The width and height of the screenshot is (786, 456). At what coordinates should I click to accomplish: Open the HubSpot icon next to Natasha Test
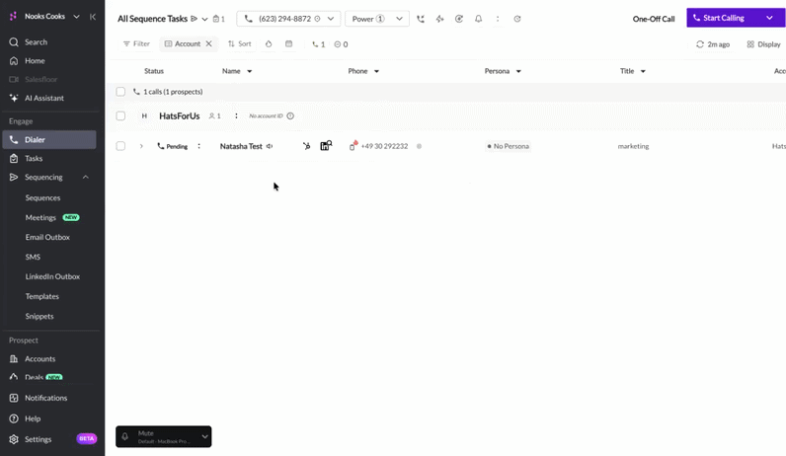tap(306, 146)
